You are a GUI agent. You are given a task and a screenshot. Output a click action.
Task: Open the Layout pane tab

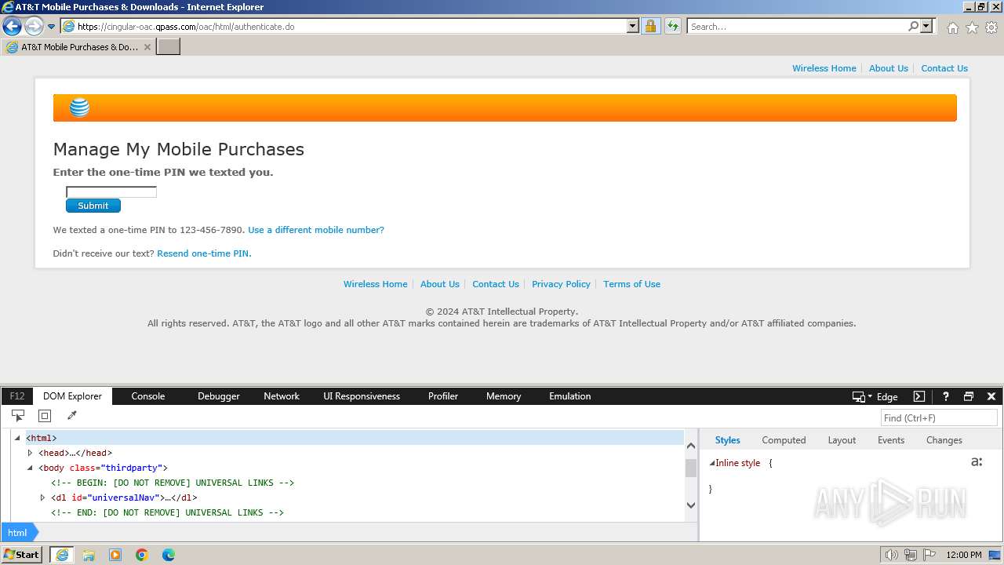(842, 440)
